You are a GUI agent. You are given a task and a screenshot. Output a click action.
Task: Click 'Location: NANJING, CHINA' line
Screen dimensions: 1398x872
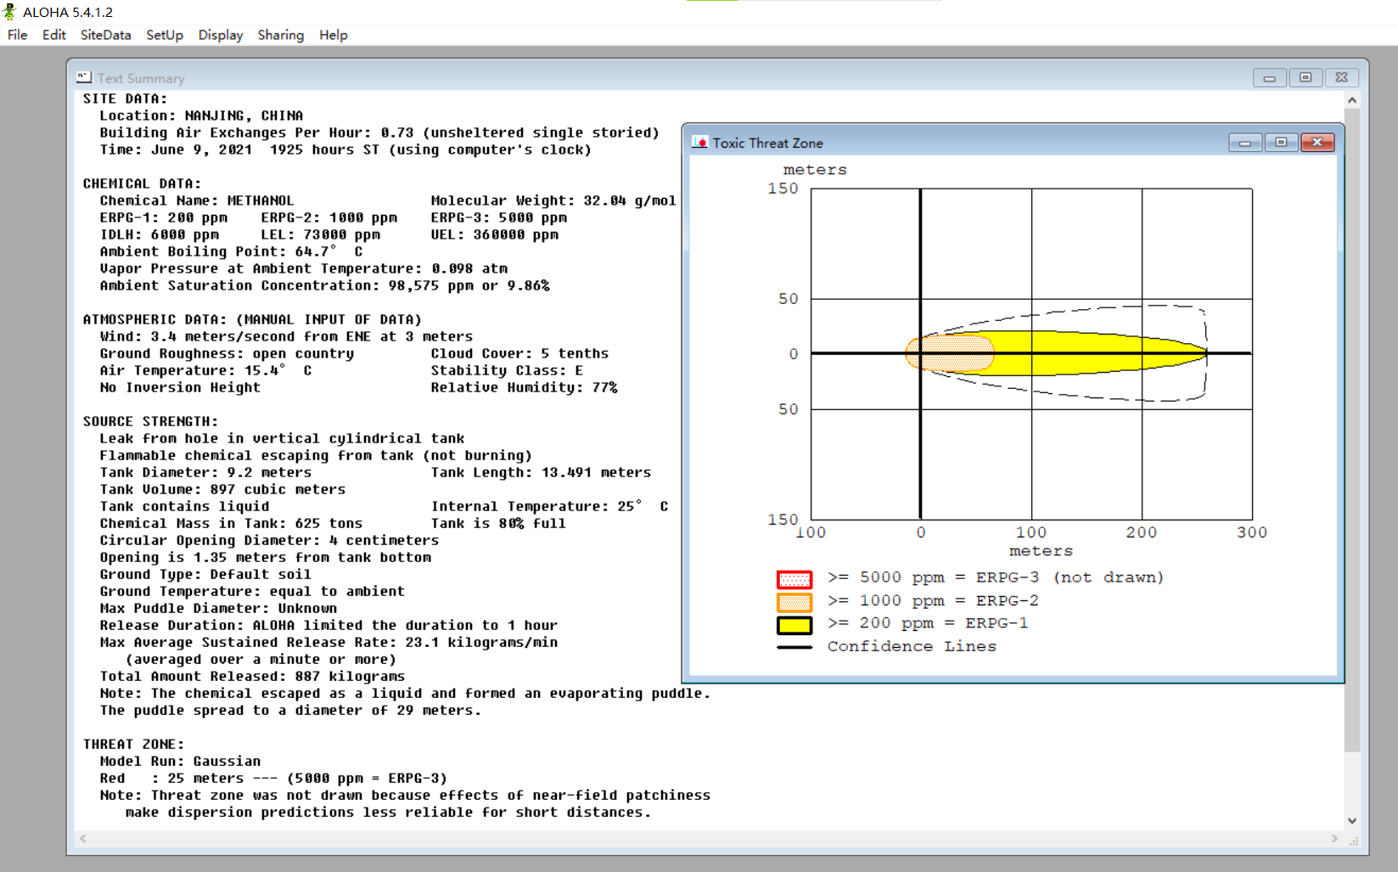(201, 115)
